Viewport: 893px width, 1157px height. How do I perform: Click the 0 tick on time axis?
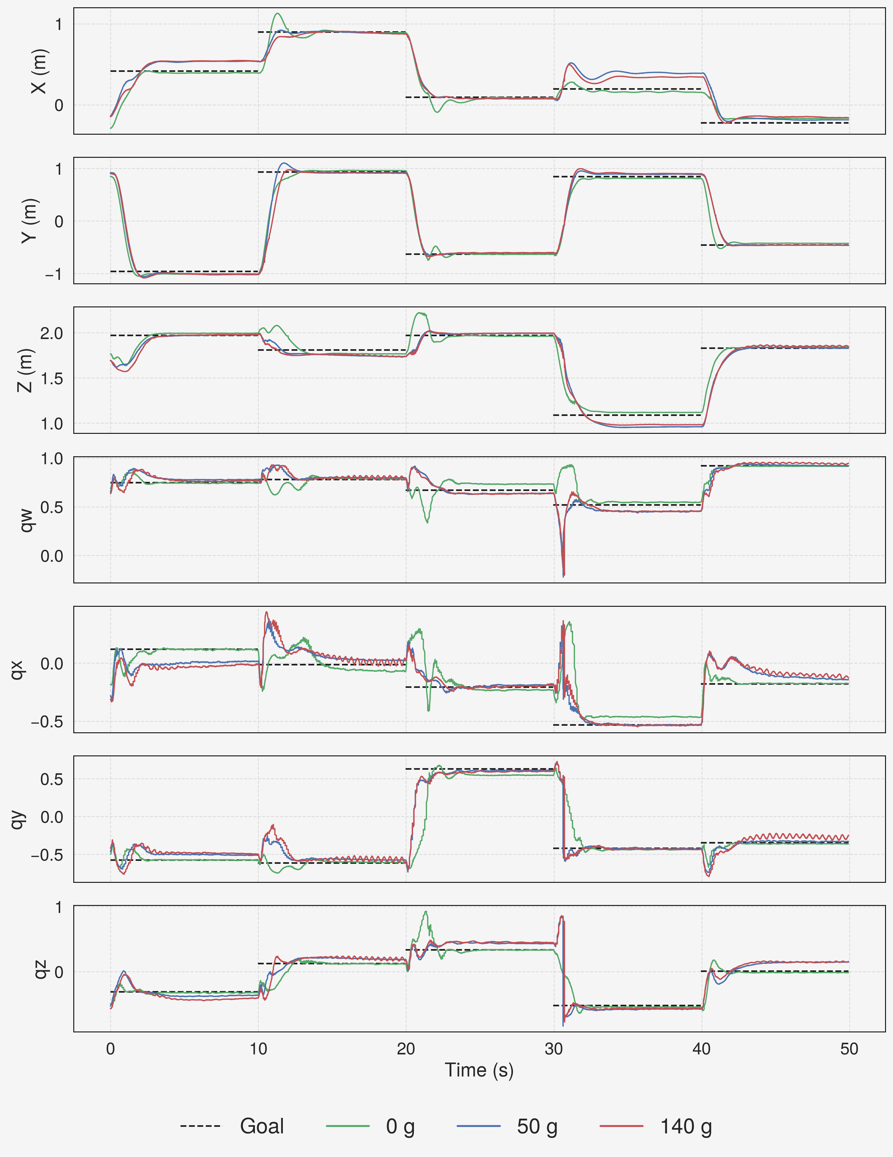point(110,1049)
